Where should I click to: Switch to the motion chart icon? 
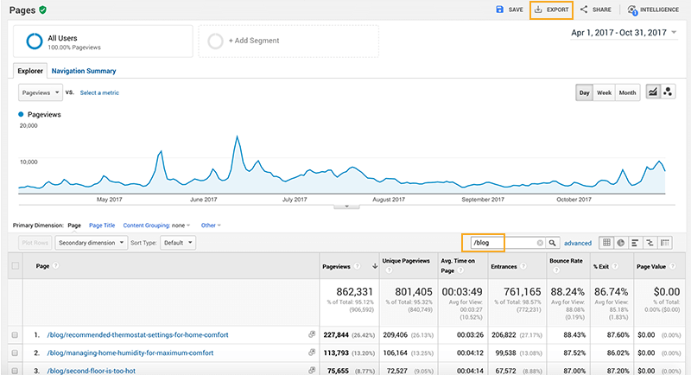(x=668, y=92)
